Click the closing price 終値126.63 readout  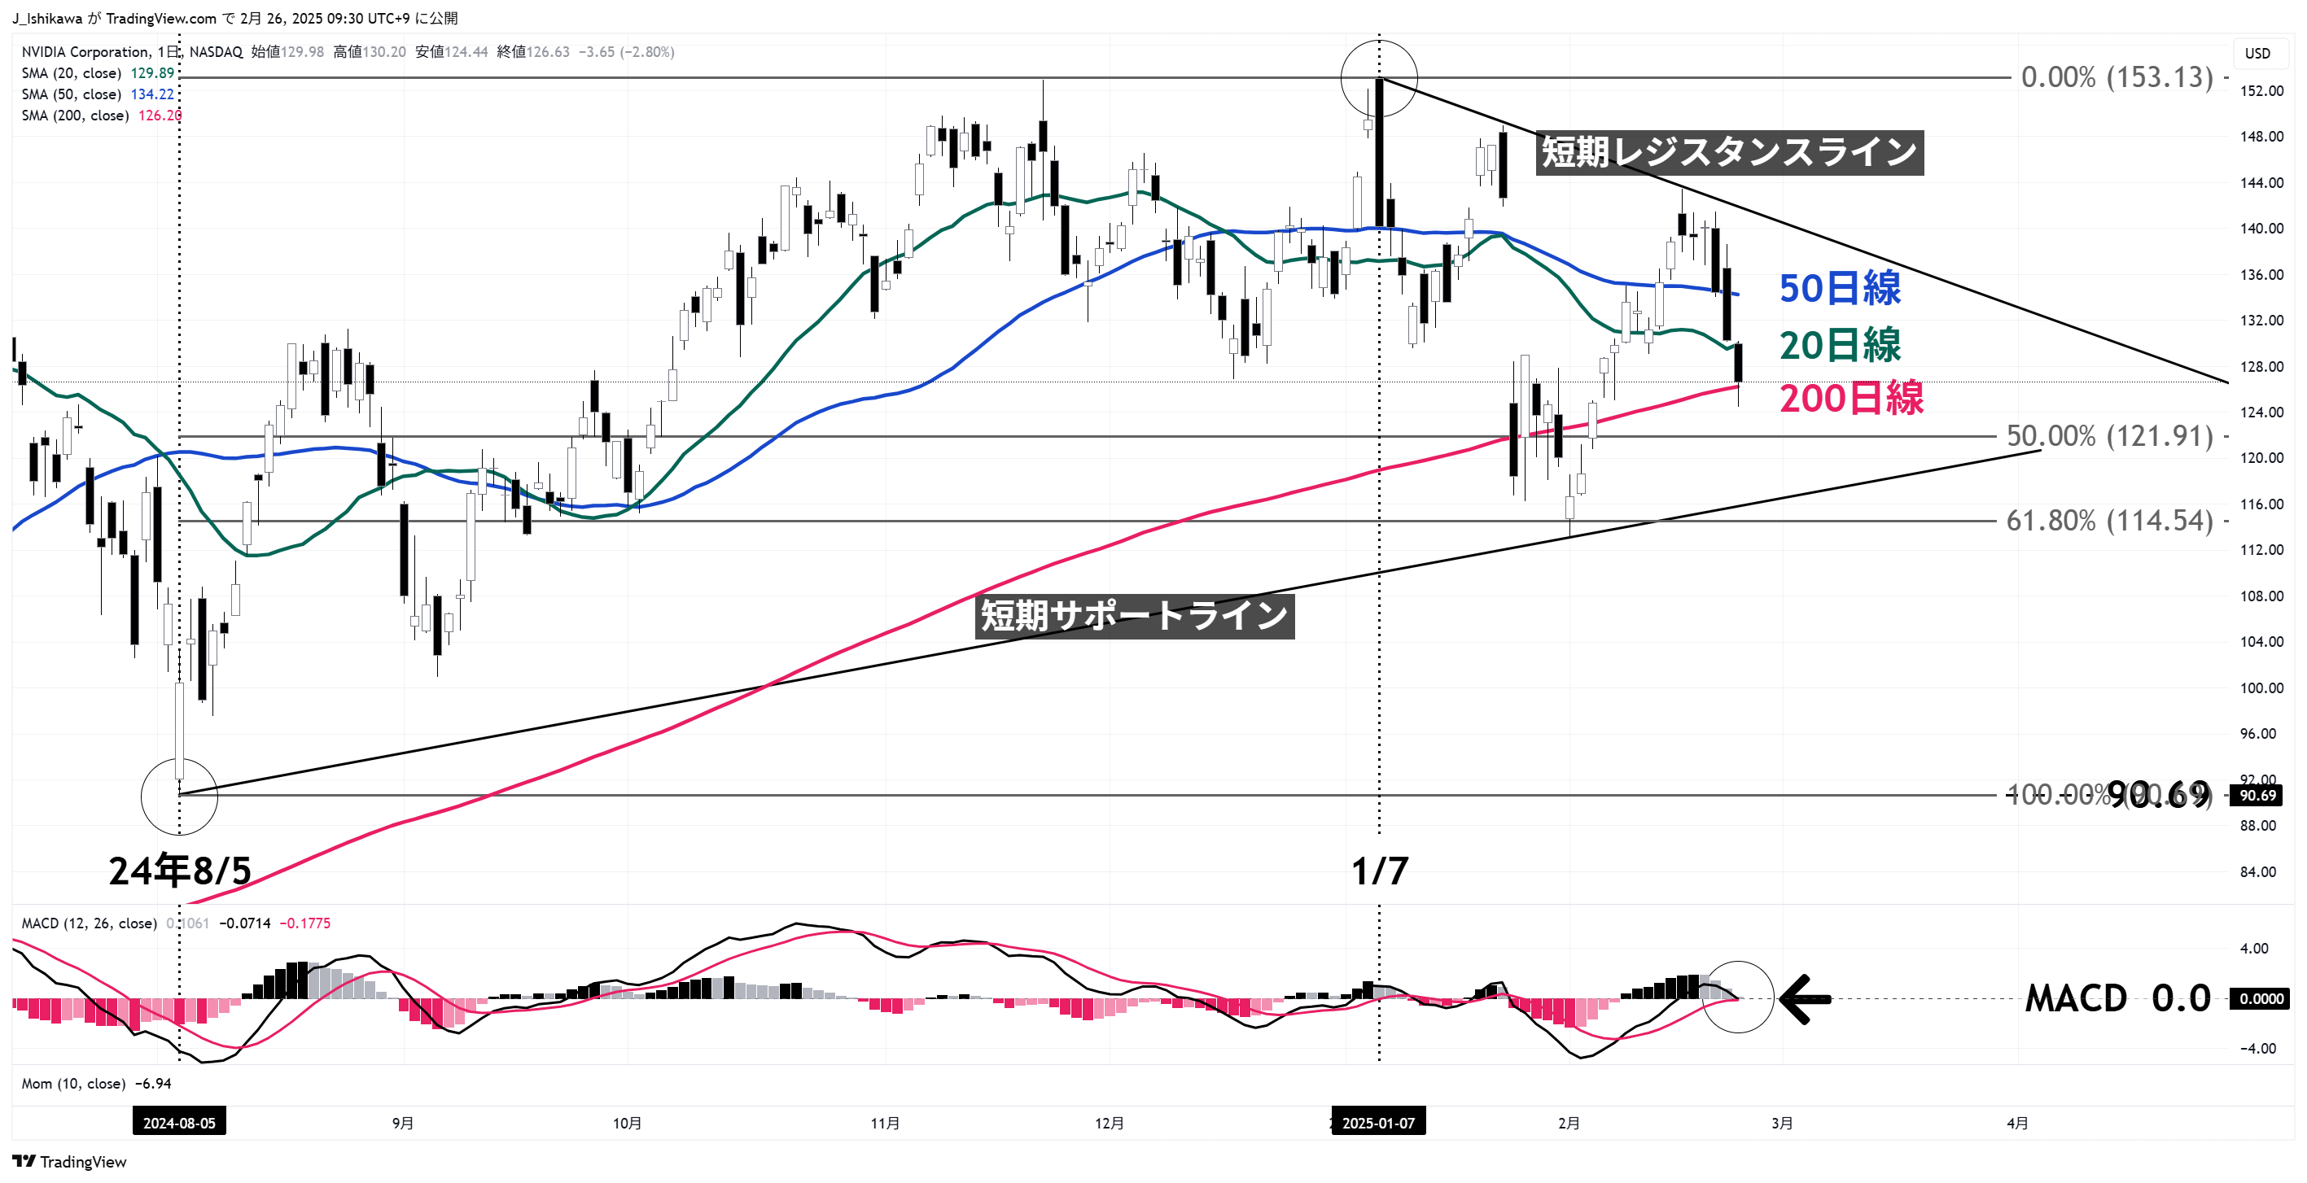coord(533,52)
